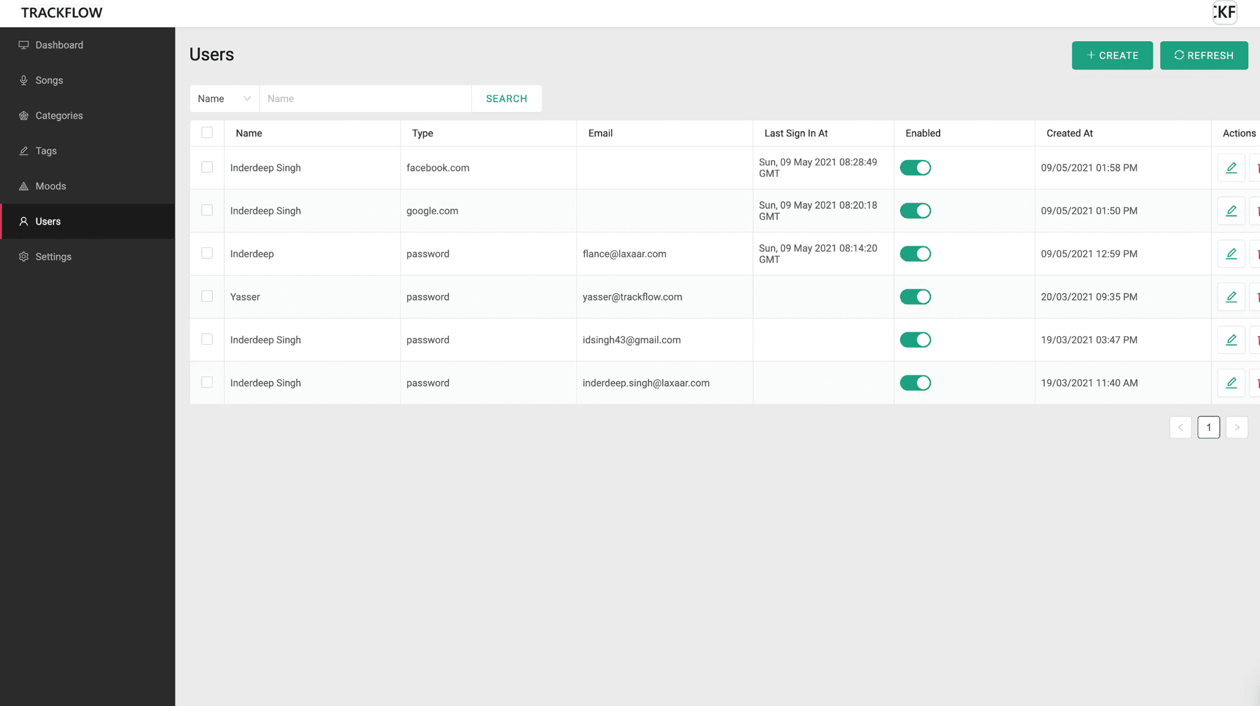
Task: Click the Last Sign In At column header
Action: [823, 133]
